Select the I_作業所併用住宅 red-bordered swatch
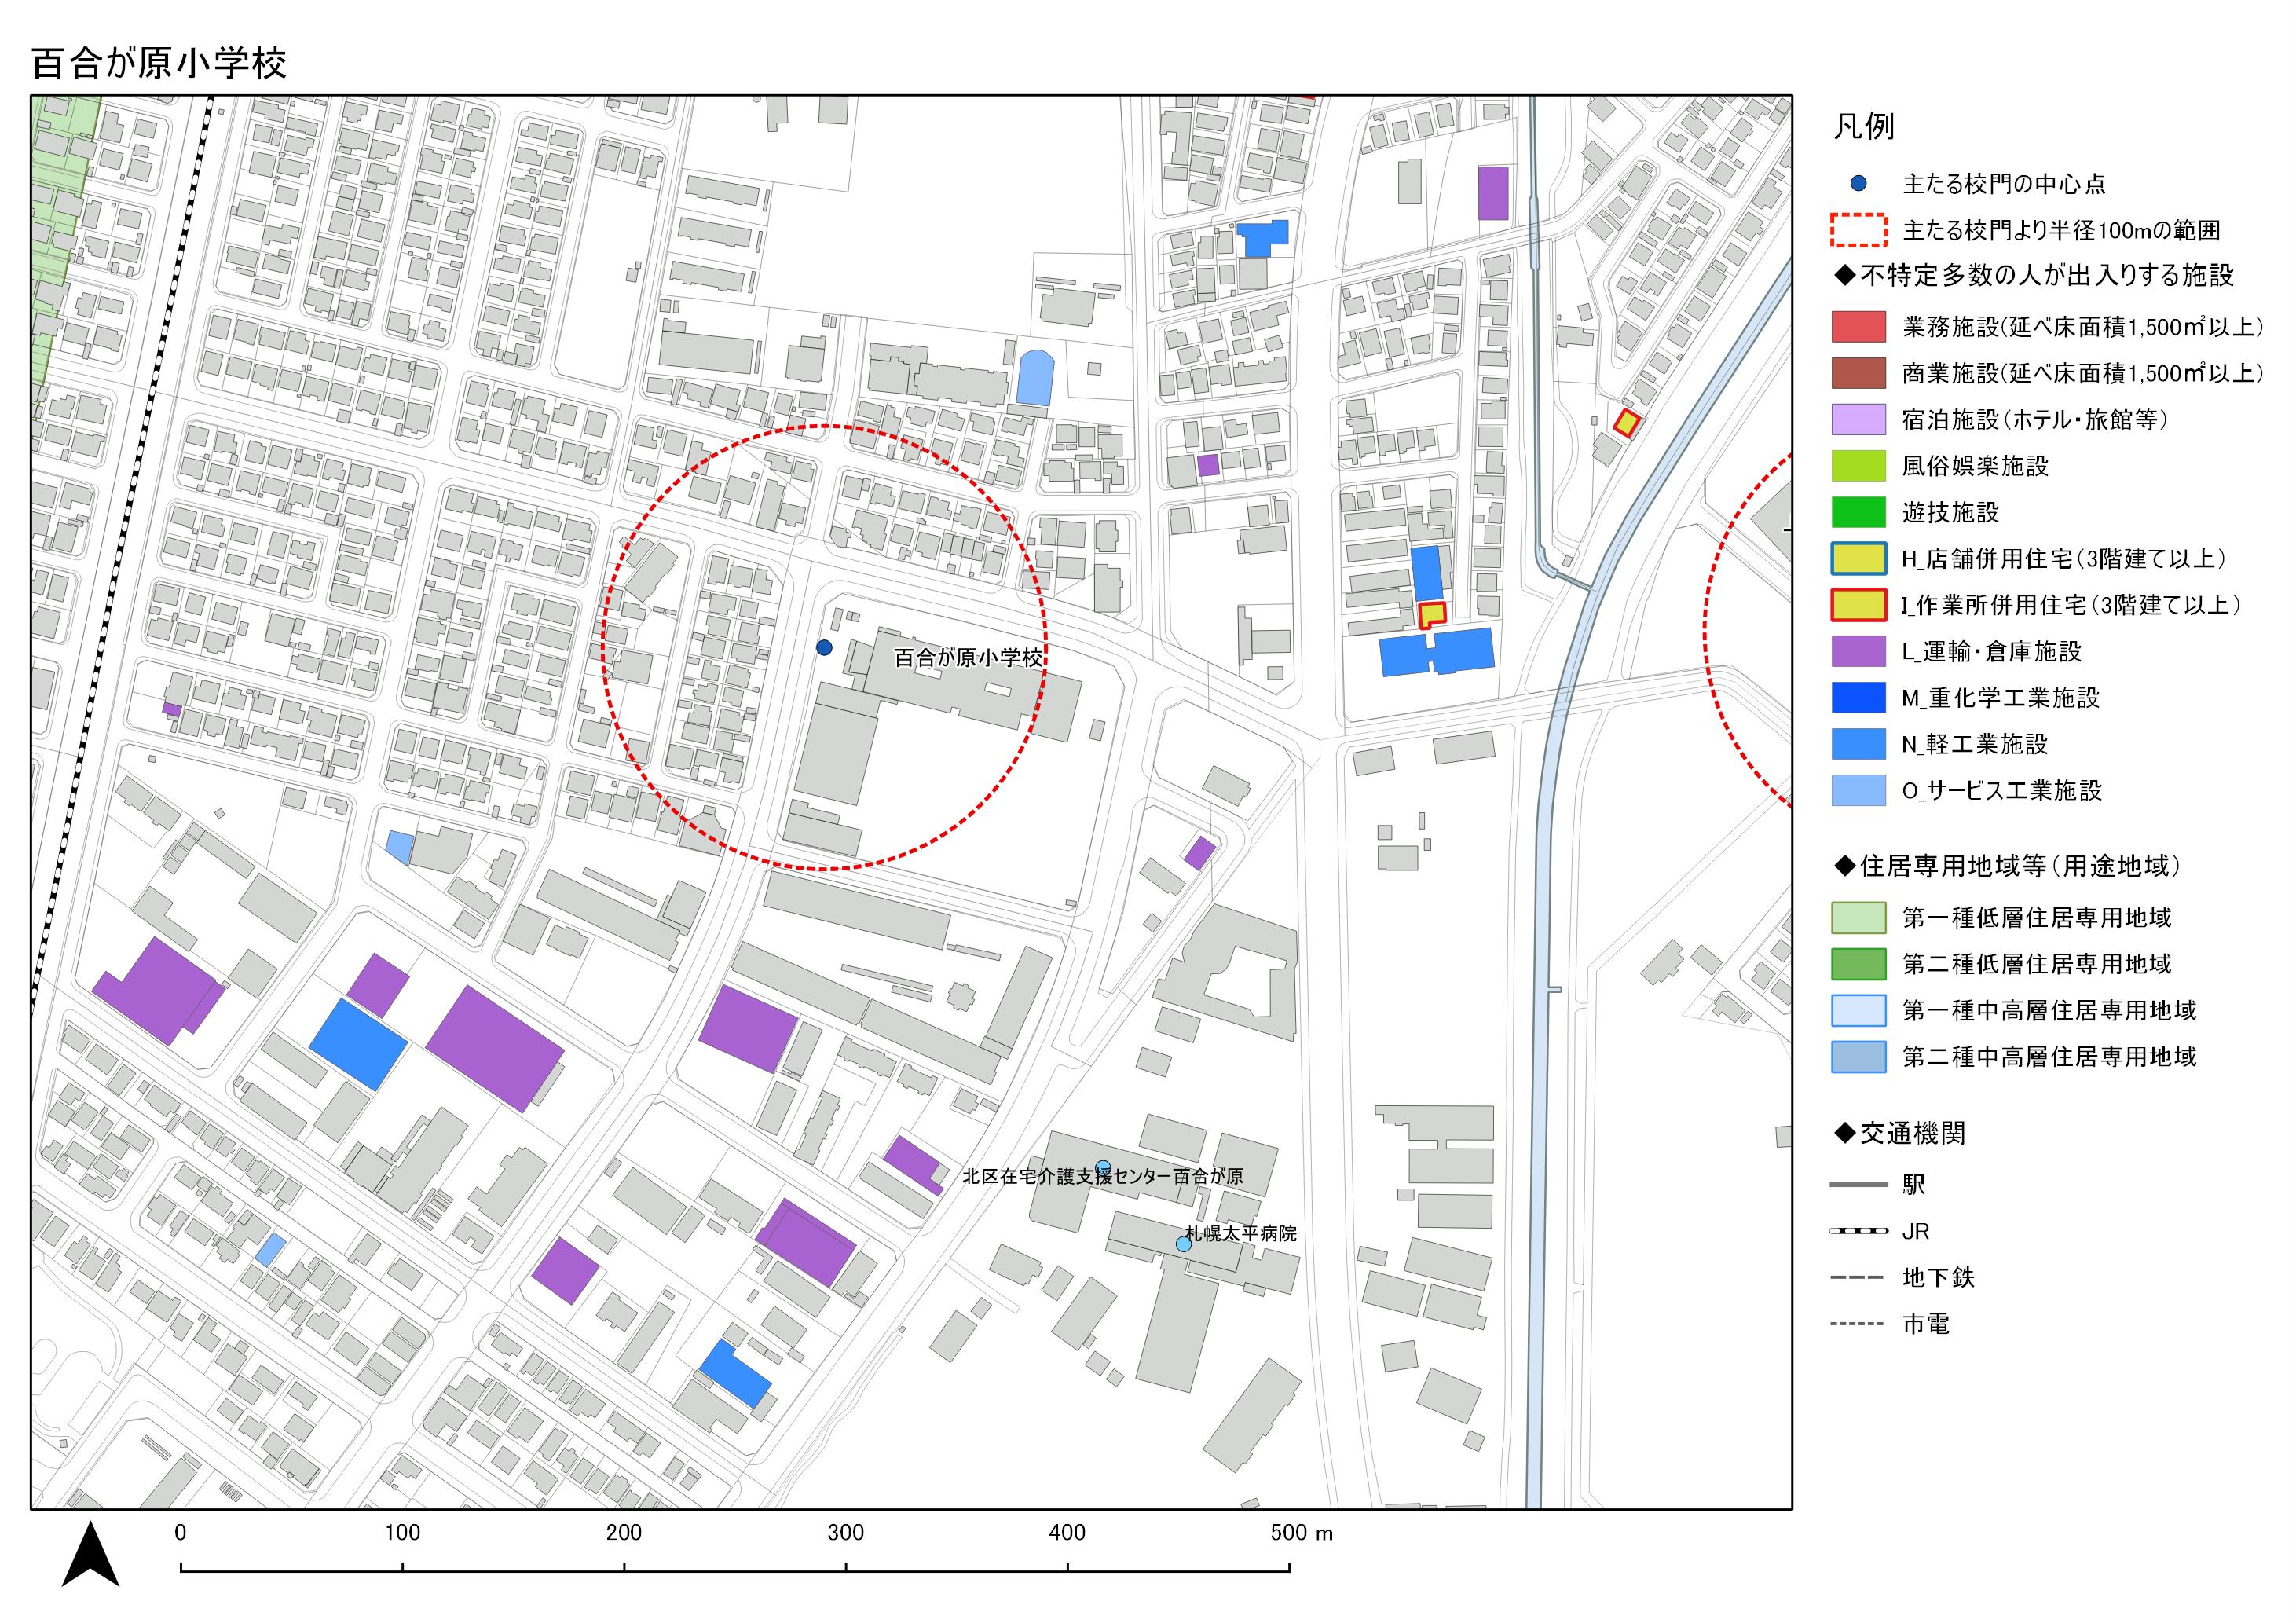This screenshot has height=1623, width=2296. click(x=1858, y=605)
